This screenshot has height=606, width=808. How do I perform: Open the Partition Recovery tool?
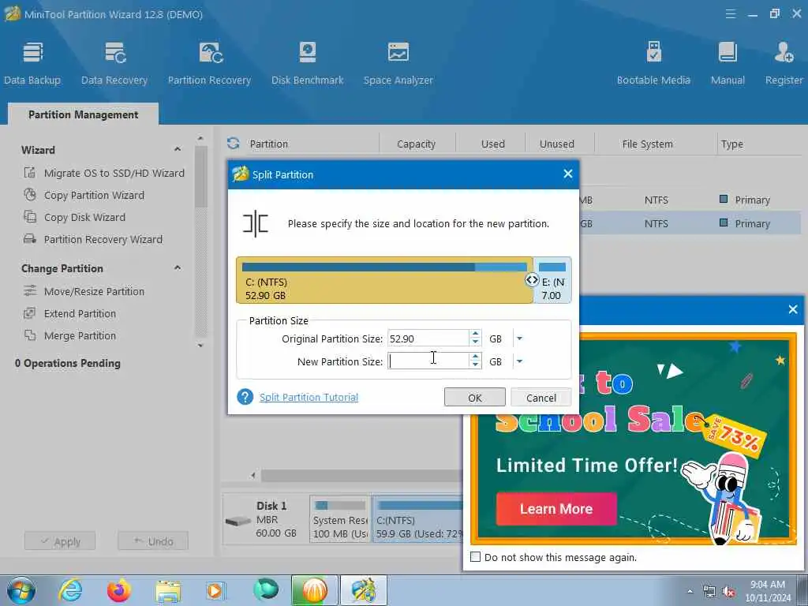coord(209,63)
